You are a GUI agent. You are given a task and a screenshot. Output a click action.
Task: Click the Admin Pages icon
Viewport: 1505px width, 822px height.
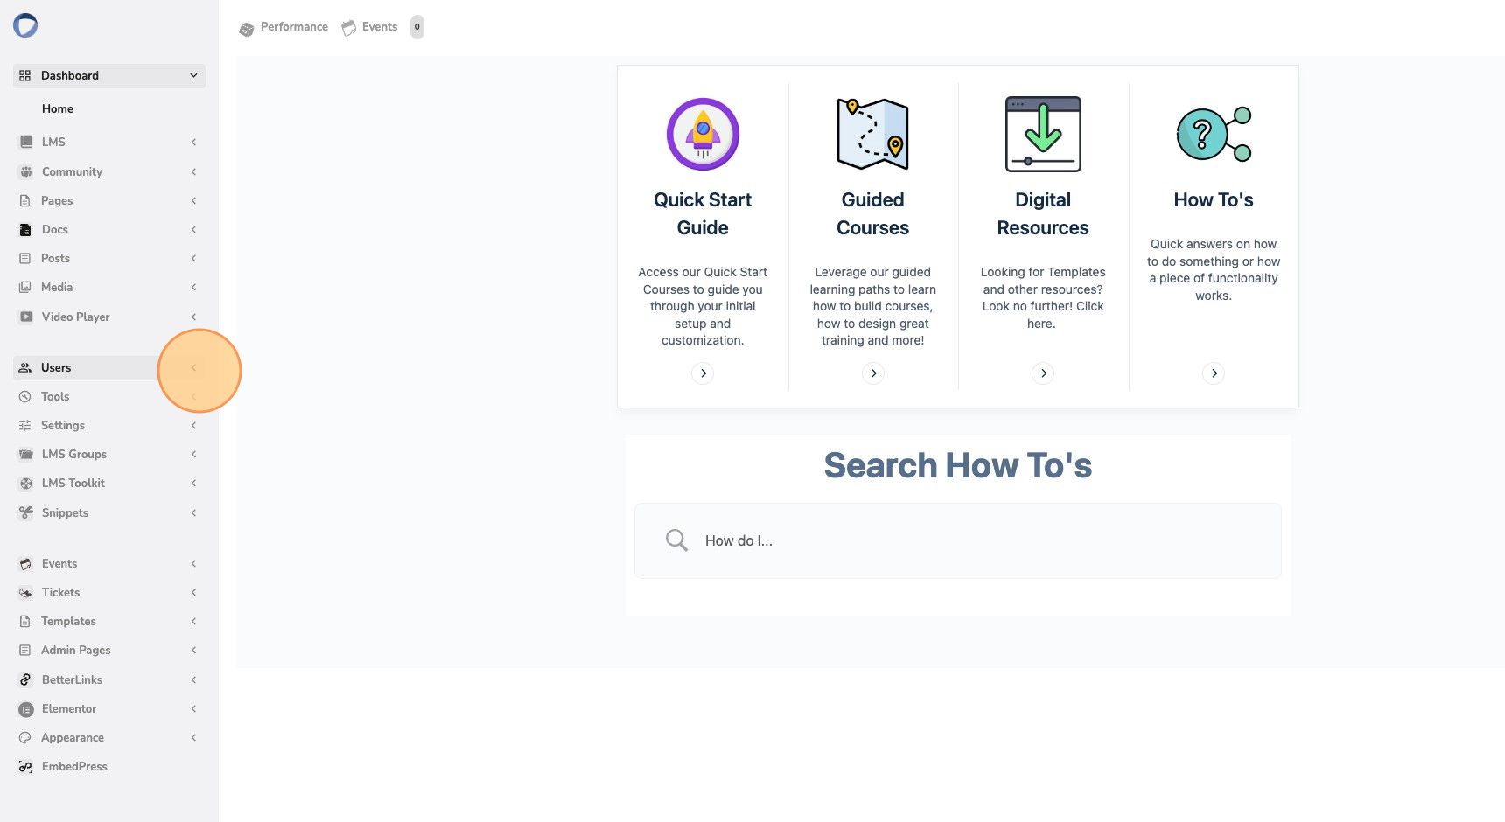(24, 650)
